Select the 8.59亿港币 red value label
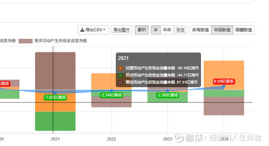269x146 pixels. [x=224, y=81]
